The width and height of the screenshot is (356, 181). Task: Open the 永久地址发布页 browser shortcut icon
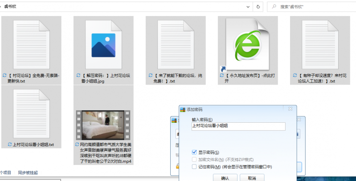(x=247, y=44)
